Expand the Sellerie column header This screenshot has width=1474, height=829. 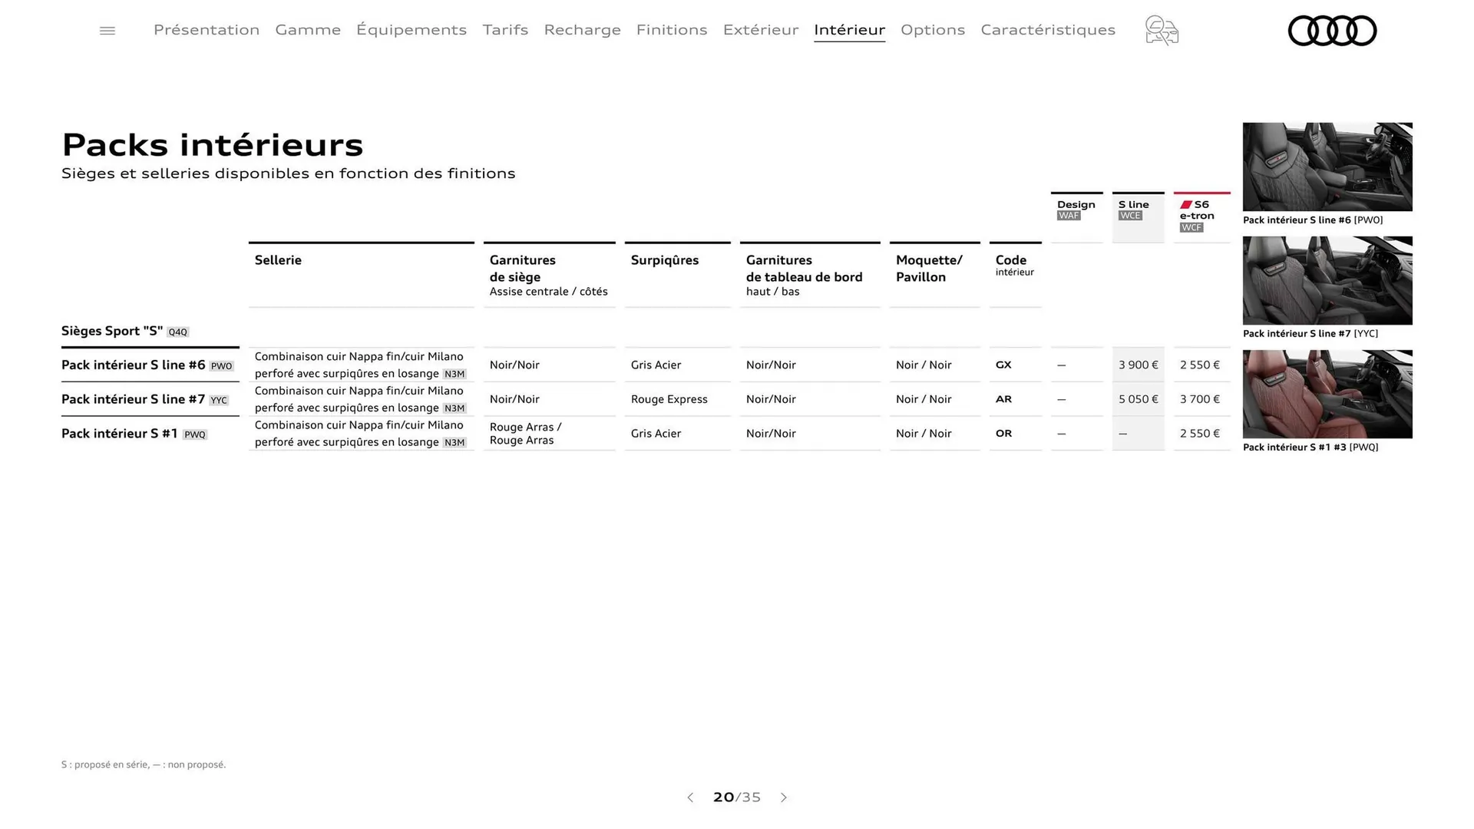278,260
